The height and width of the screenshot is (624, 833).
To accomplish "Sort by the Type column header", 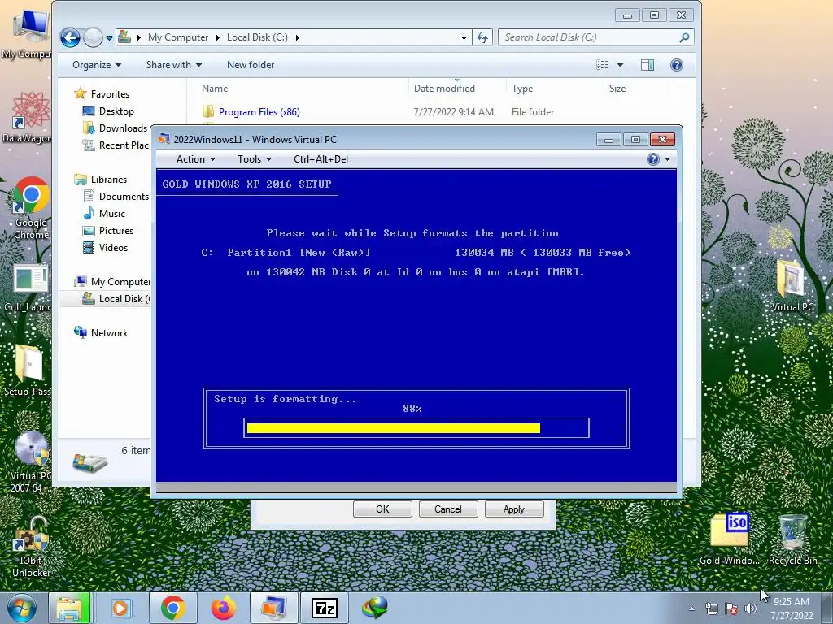I will [522, 89].
